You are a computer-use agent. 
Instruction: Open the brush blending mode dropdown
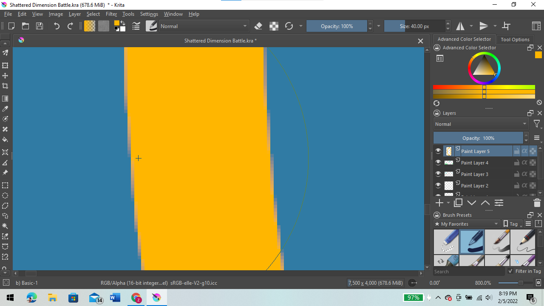[204, 26]
